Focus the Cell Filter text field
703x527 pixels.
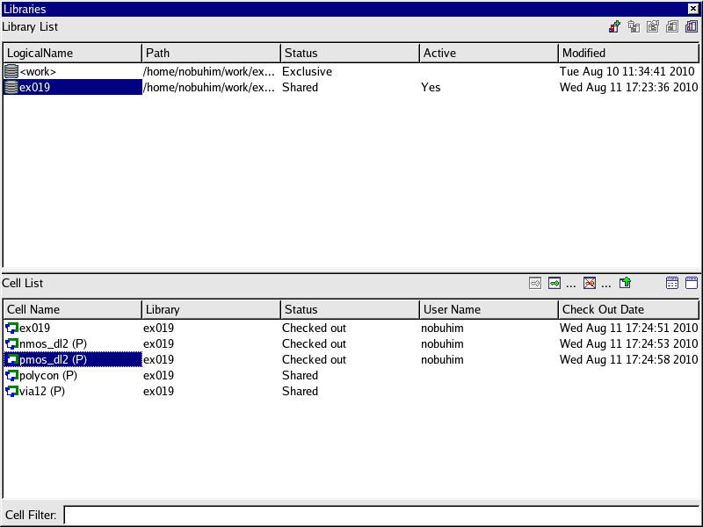pyautogui.click(x=381, y=516)
